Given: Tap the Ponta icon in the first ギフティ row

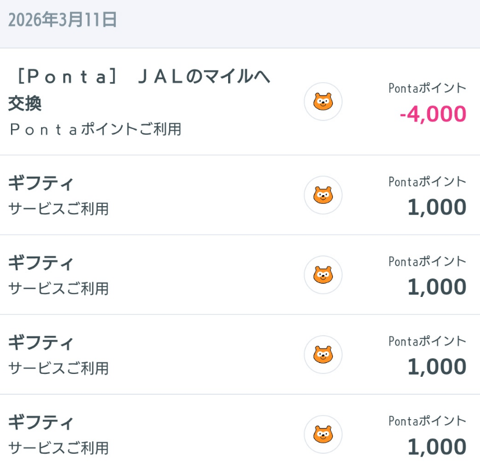Looking at the screenshot, I should tap(323, 195).
